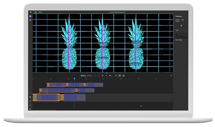Click the blue playhead marker on the timeline ruler

click(74, 79)
